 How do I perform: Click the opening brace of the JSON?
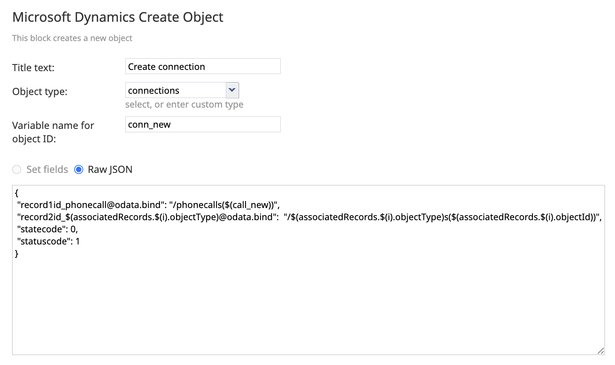coord(17,193)
